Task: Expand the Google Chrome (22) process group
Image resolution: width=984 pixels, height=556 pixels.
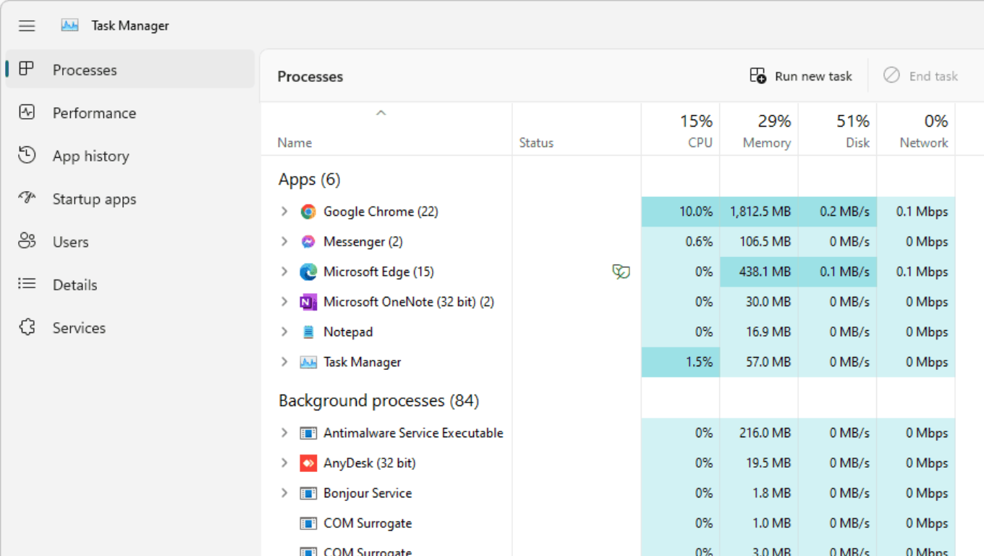Action: tap(284, 211)
